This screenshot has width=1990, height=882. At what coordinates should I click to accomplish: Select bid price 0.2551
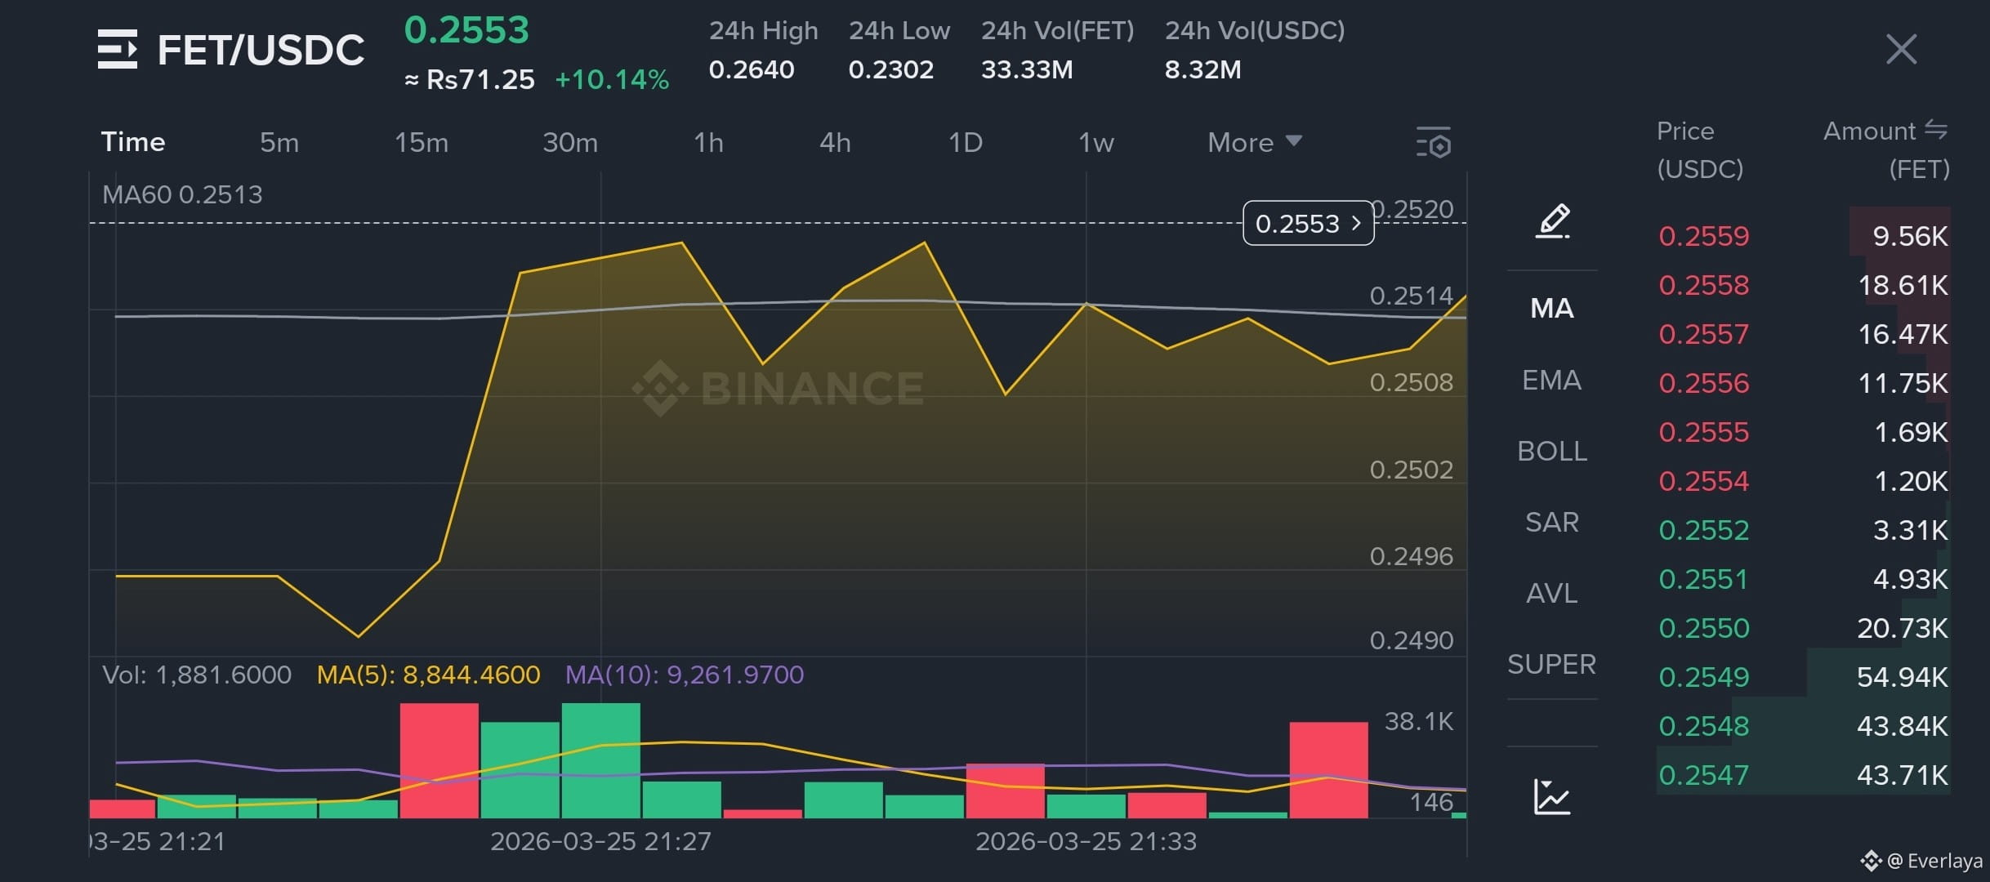[1704, 579]
